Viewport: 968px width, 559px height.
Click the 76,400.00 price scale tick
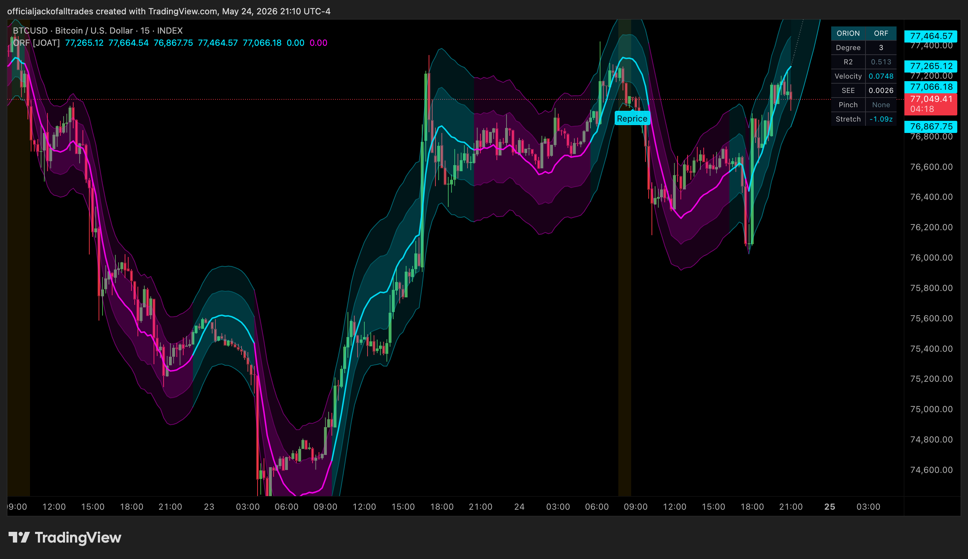pos(931,197)
